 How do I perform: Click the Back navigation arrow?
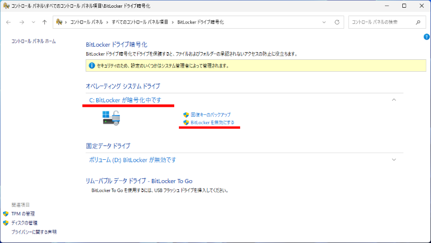pos(8,22)
